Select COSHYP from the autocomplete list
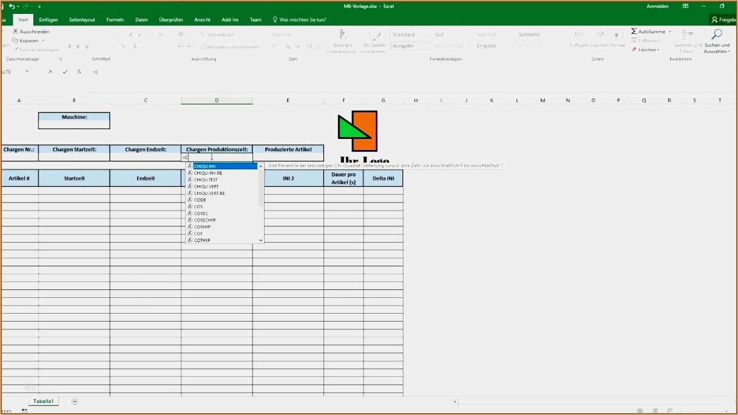Viewport: 738px width, 415px height. (202, 227)
